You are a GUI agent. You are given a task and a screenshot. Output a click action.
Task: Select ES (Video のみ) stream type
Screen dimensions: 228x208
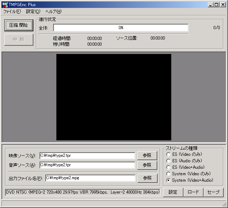[184, 154]
